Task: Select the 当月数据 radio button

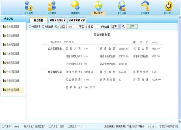Action: pos(43,27)
